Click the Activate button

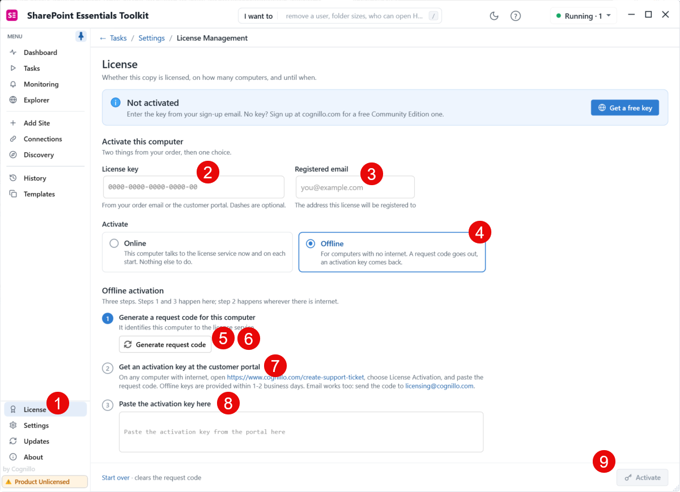pos(643,477)
